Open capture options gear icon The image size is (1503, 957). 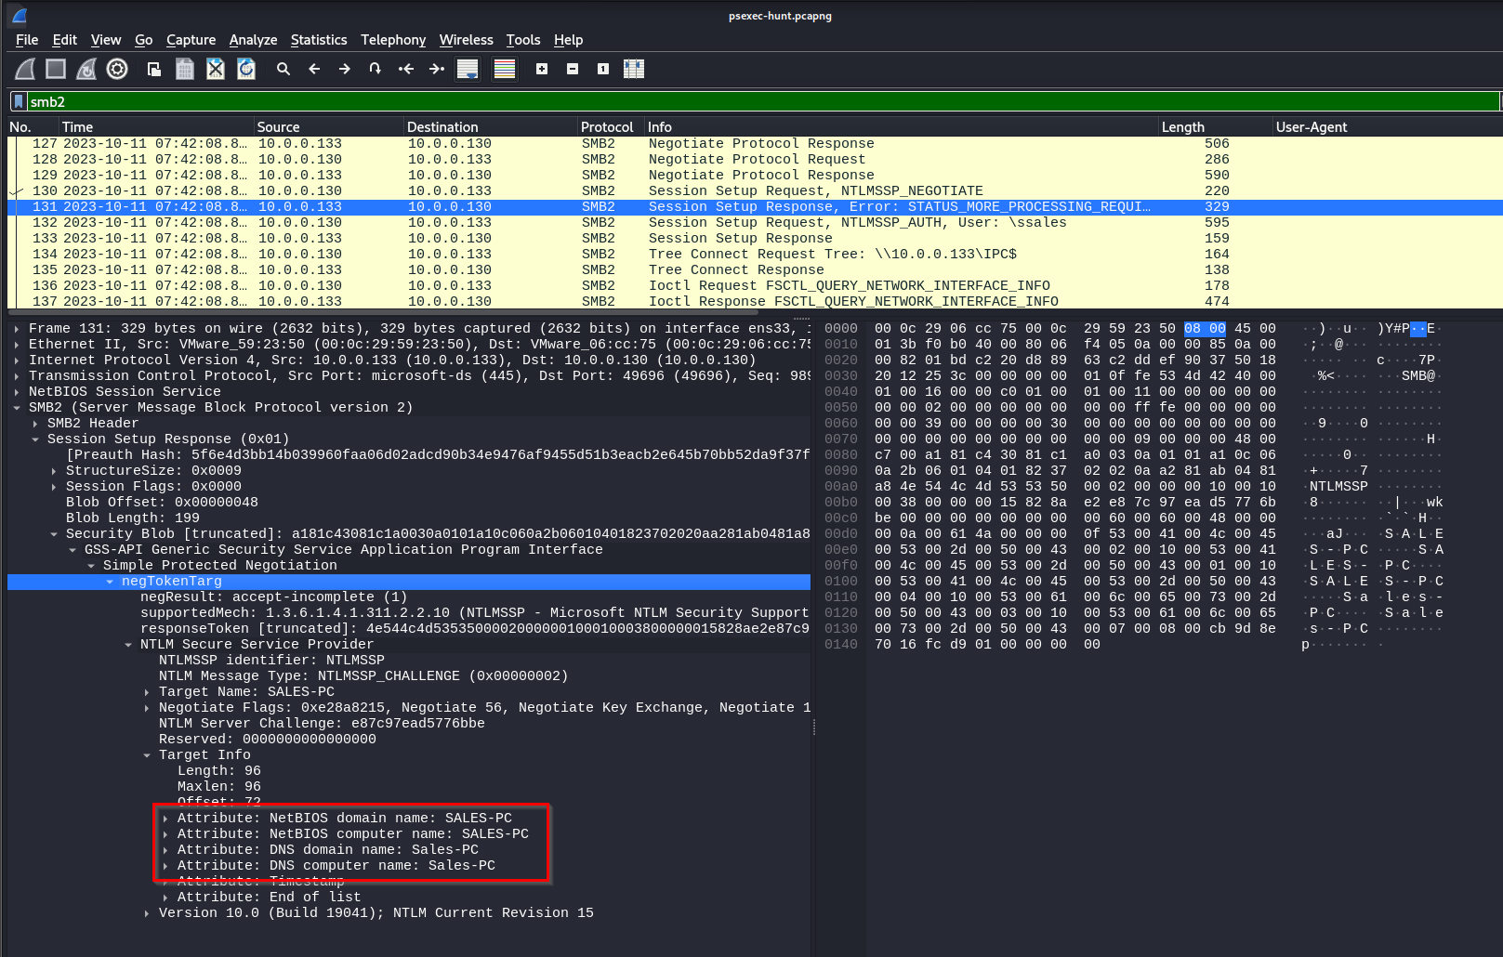117,69
